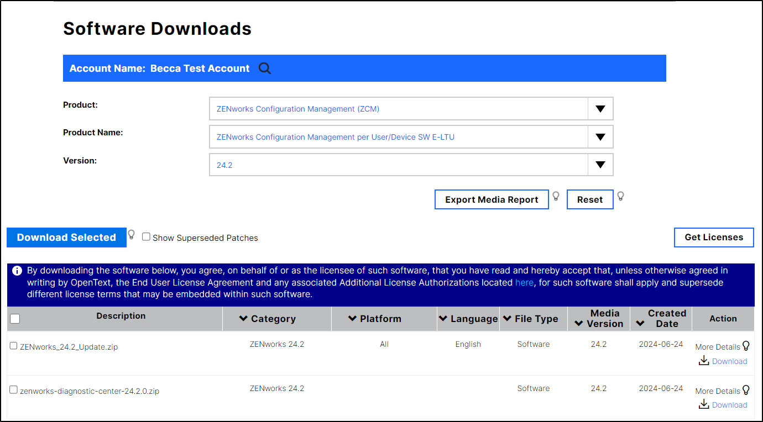Check the ZENworks_24.2_Update.zip row checkbox

[14, 346]
